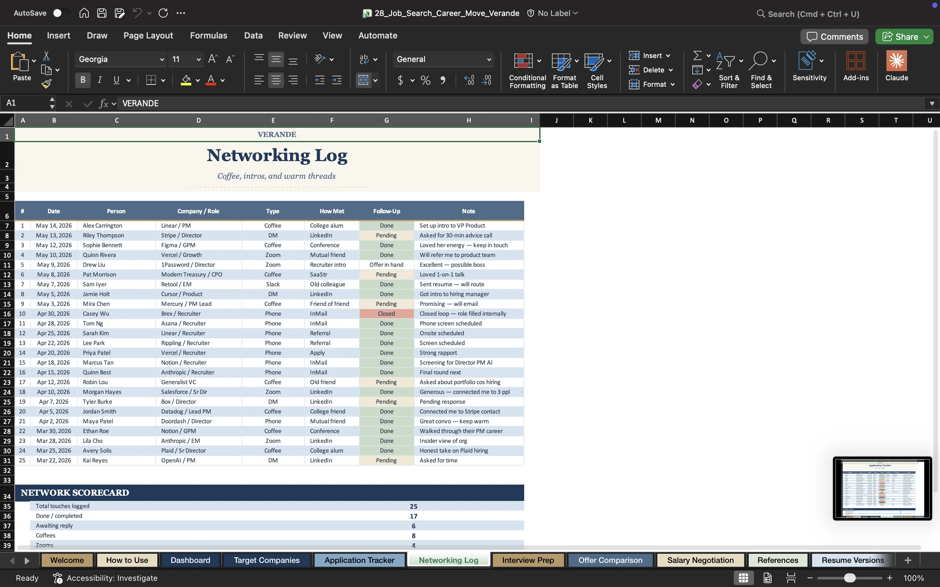The image size is (940, 587).
Task: Click the Cut scissors icon
Action: pyautogui.click(x=46, y=56)
